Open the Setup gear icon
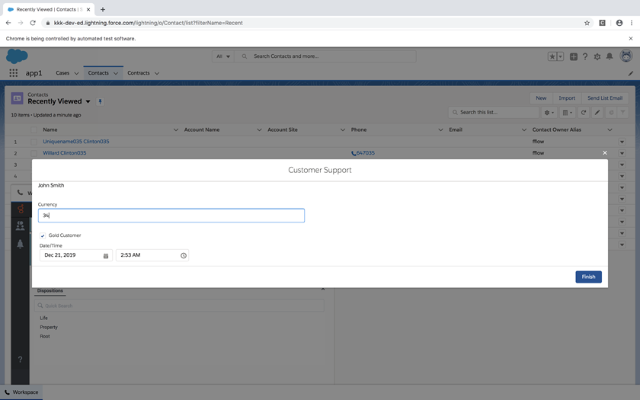The image size is (640, 400). [x=597, y=56]
